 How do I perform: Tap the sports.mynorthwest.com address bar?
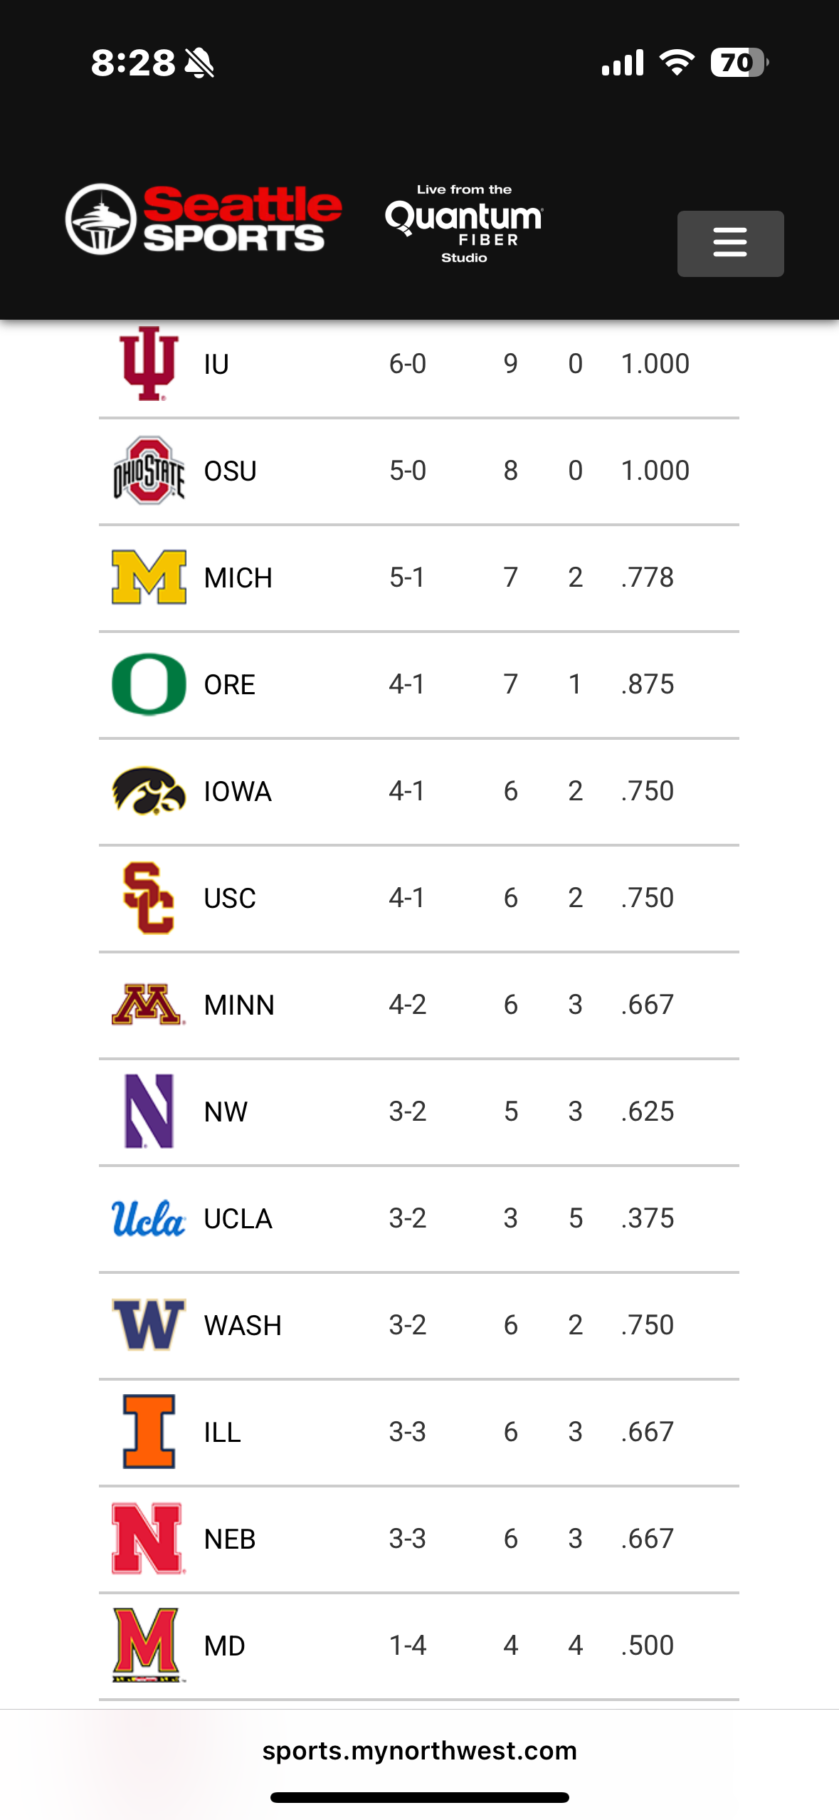pos(419,1750)
